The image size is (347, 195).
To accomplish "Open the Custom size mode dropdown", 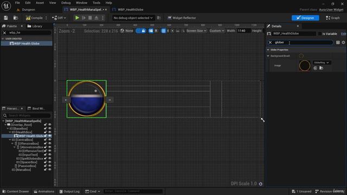I will pyautogui.click(x=217, y=31).
